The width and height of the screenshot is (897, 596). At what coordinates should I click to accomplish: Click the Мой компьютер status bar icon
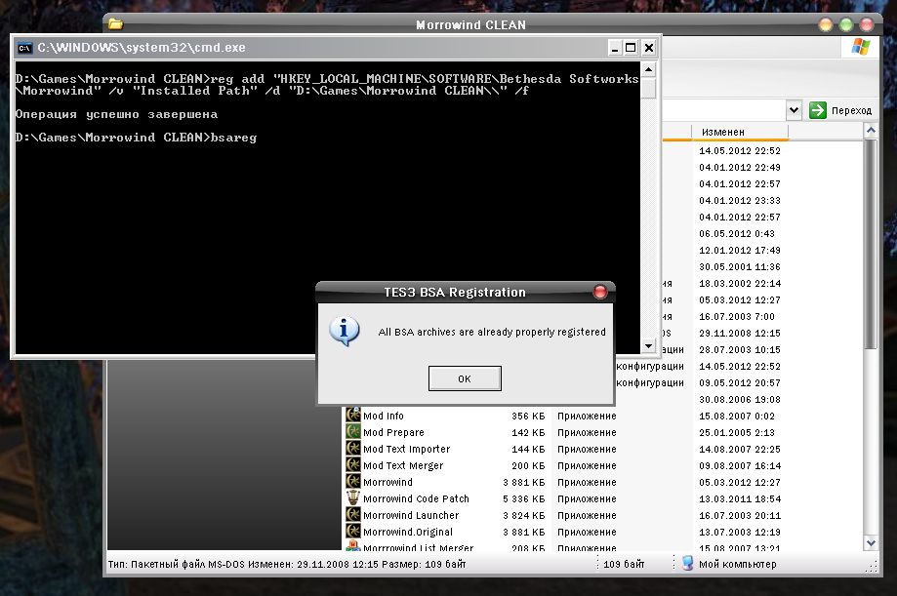pyautogui.click(x=687, y=564)
